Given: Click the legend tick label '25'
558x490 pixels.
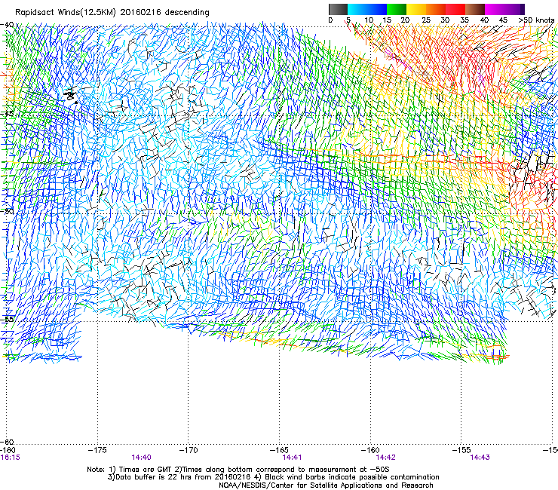Looking at the screenshot, I should [426, 20].
